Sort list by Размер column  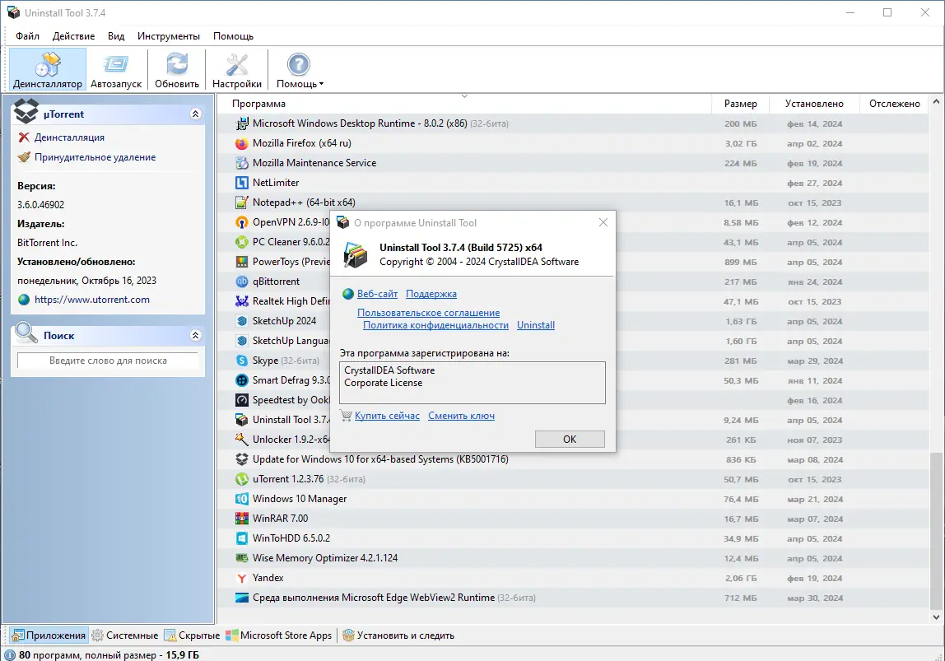pyautogui.click(x=740, y=104)
